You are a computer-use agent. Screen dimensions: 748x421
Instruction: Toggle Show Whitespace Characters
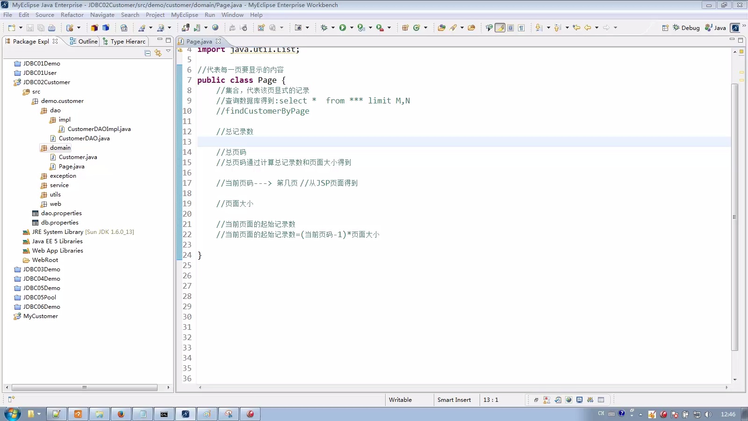pyautogui.click(x=521, y=28)
